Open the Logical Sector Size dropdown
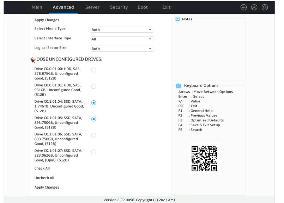Viewport: 284px width, 203px height. [122, 49]
